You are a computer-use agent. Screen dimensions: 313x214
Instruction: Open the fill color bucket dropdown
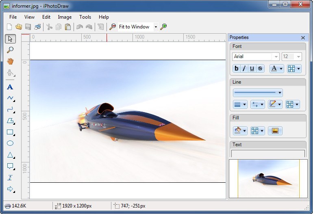(x=240, y=131)
